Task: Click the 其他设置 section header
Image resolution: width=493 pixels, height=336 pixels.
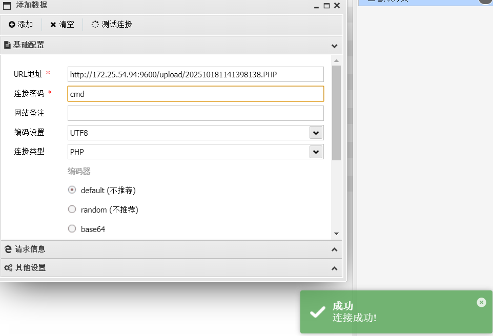Action: pyautogui.click(x=171, y=268)
